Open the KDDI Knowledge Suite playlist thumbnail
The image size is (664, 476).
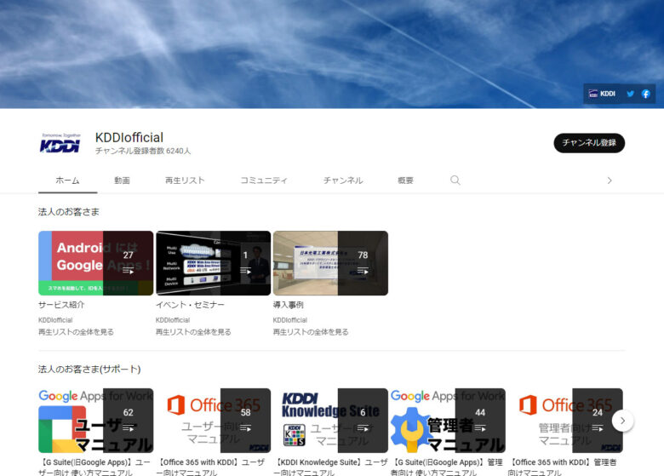pyautogui.click(x=330, y=421)
